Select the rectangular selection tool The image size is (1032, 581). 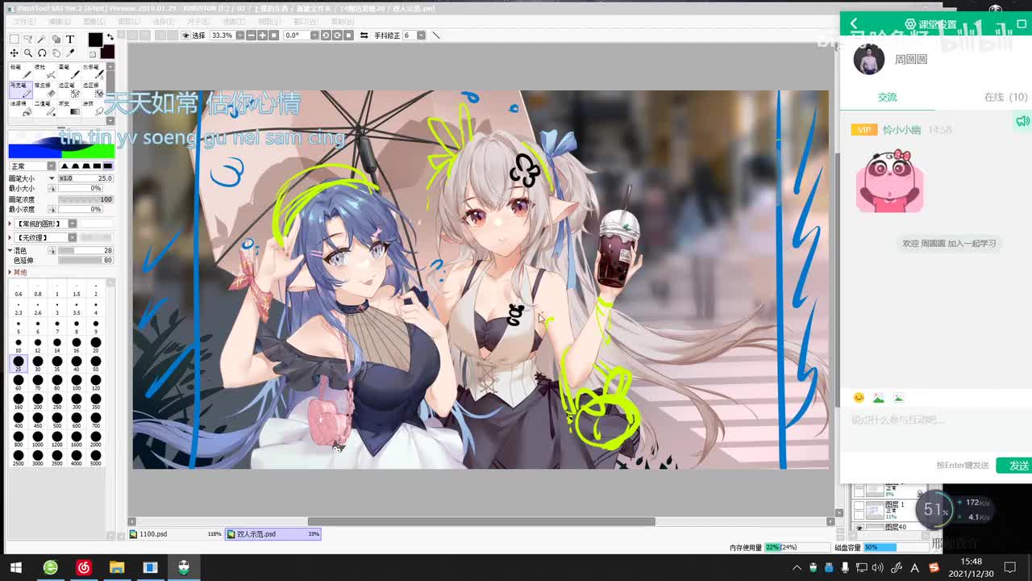point(15,39)
